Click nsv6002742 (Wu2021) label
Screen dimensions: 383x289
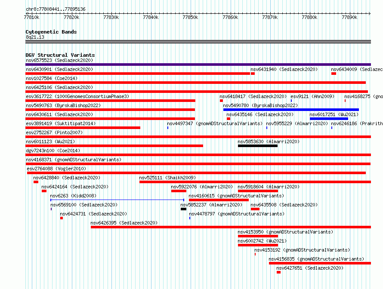[263, 241]
